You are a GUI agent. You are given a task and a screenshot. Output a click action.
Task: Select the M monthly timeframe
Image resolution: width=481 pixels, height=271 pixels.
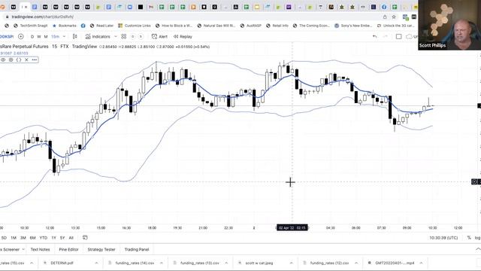pos(46,37)
